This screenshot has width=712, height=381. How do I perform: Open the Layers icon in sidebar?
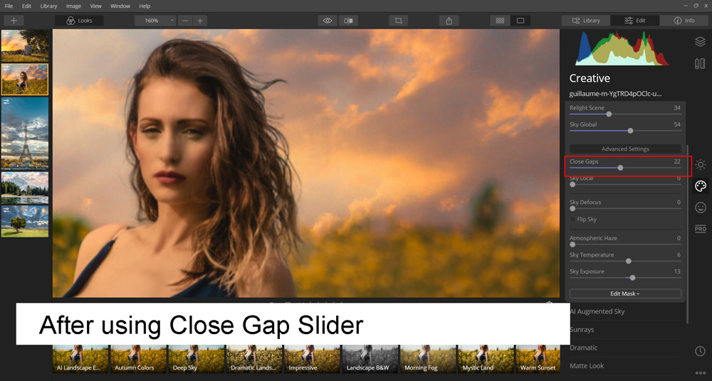pyautogui.click(x=700, y=42)
